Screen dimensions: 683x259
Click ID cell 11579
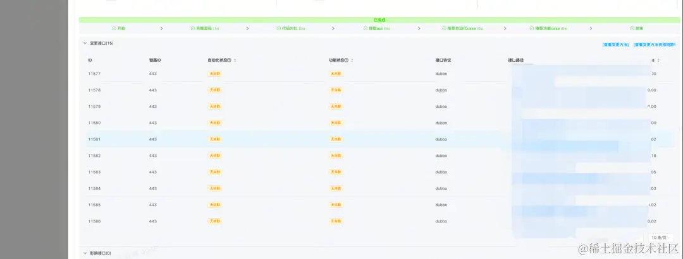click(x=94, y=106)
